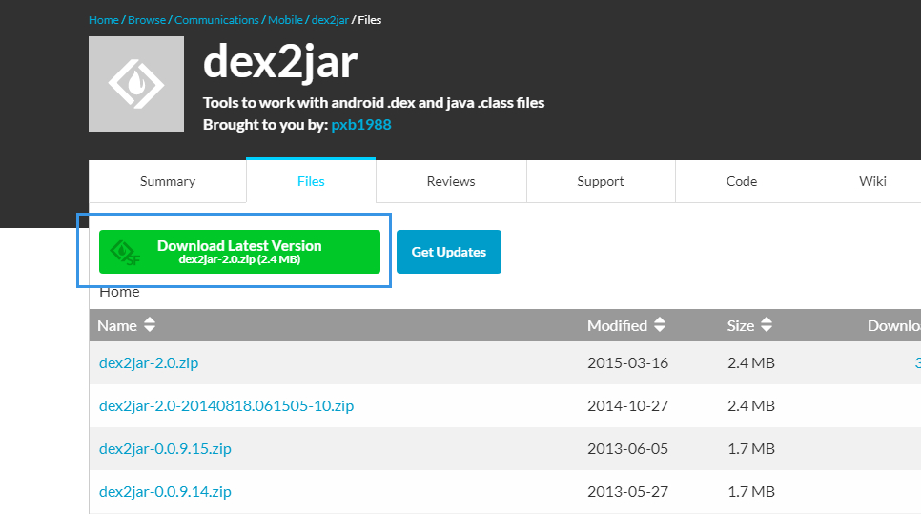Open the Code tab

pyautogui.click(x=741, y=181)
